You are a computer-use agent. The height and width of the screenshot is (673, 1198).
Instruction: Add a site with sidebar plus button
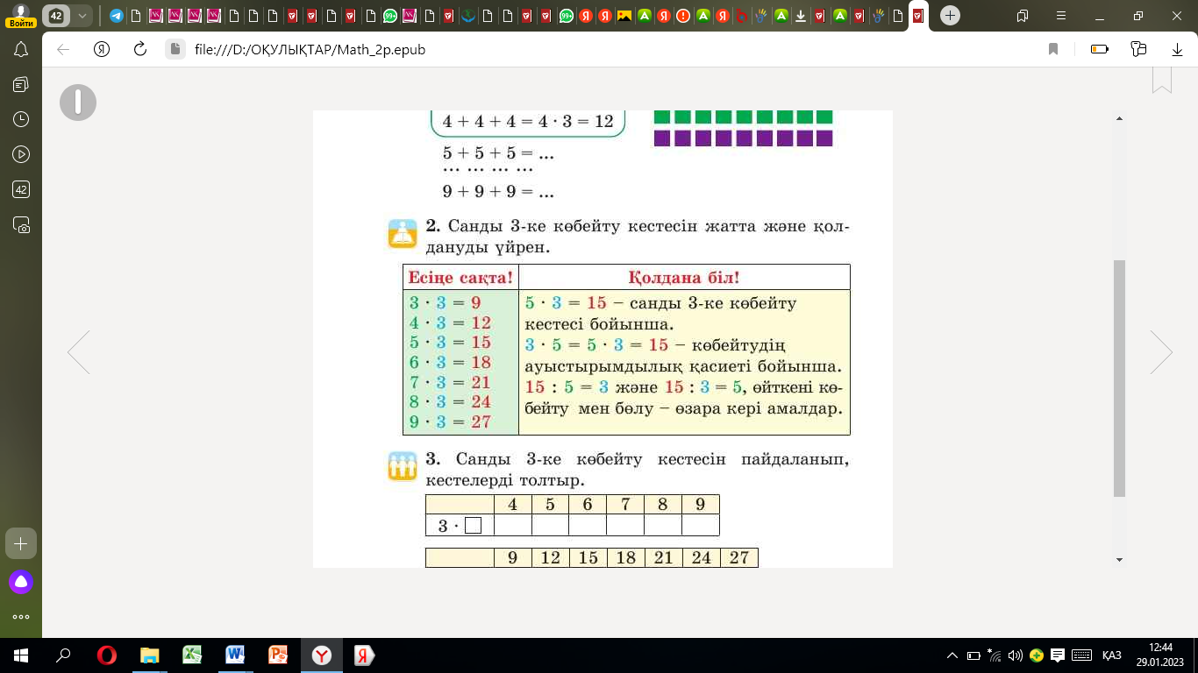coord(21,543)
